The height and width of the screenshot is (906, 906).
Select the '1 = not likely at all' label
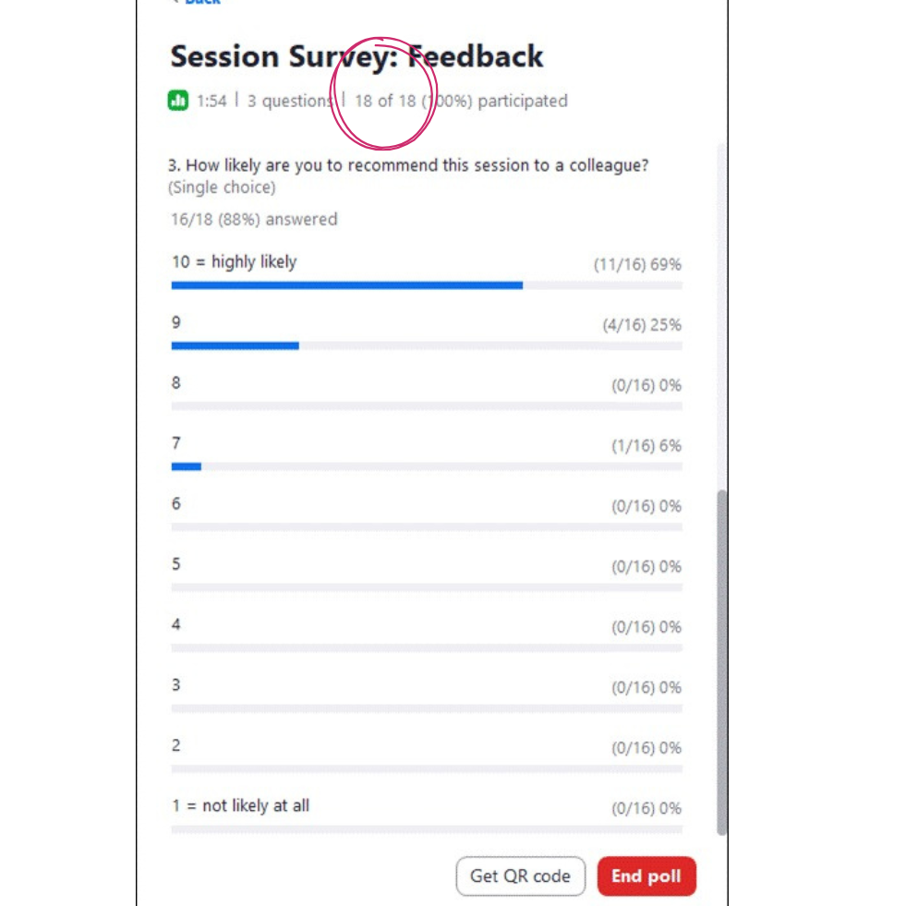pos(240,805)
